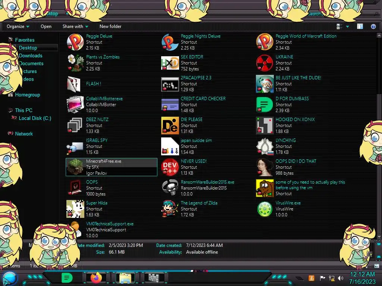Image resolution: width=382 pixels, height=286 pixels.
Task: Open Documents in the navigation pane
Action: click(31, 63)
